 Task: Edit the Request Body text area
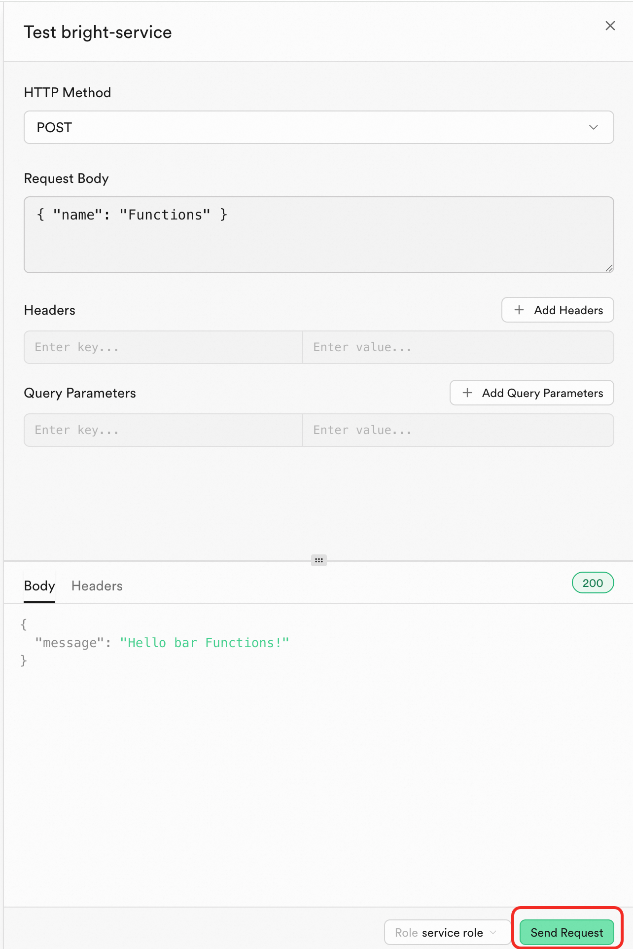(318, 235)
